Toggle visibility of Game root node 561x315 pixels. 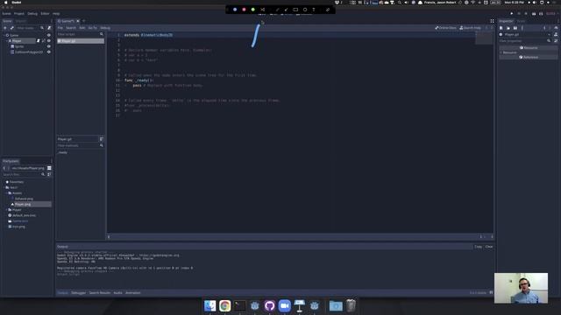pos(49,35)
